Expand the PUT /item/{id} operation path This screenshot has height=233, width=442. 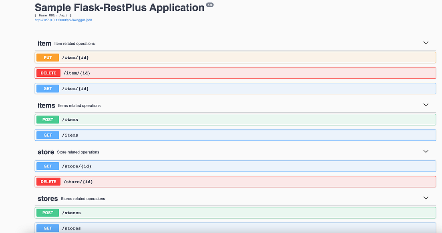(75, 58)
